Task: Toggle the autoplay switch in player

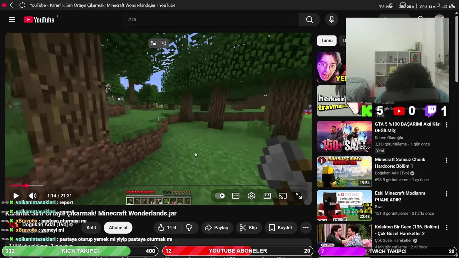Action: click(x=220, y=196)
